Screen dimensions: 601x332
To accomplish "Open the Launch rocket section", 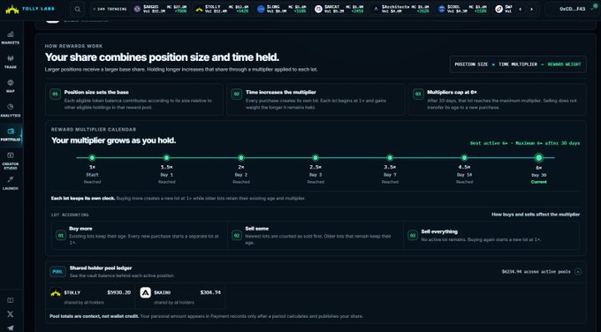I will click(11, 183).
